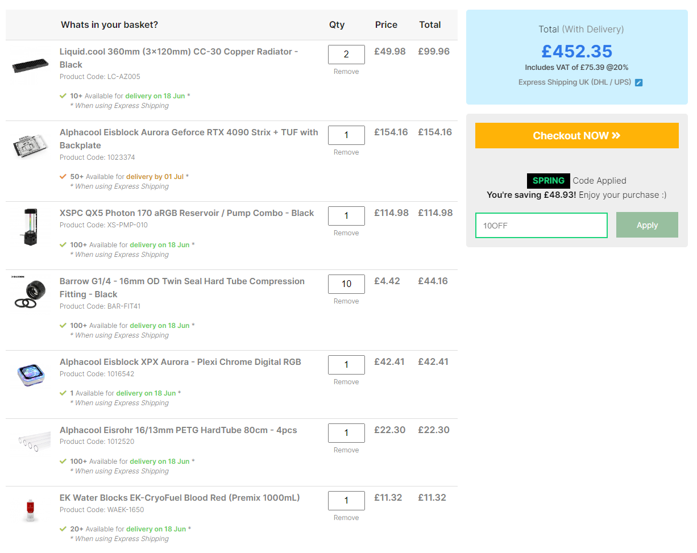Click the £99.96 line total for the radiator

[434, 51]
